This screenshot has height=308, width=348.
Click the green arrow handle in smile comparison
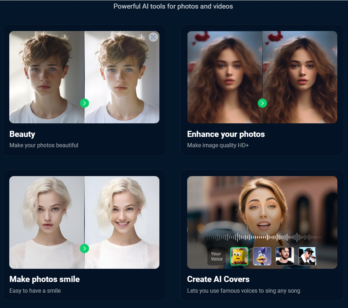tap(84, 248)
